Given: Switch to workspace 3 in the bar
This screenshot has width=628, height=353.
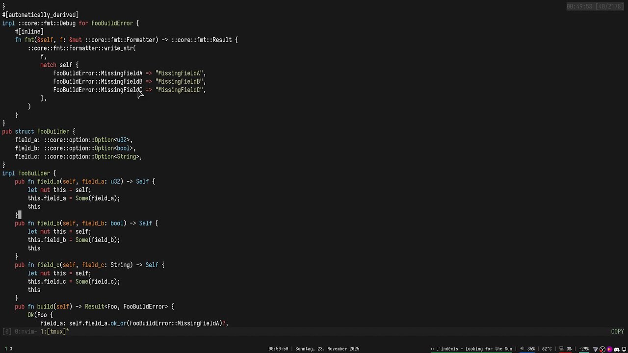Looking at the screenshot, I should (11, 349).
